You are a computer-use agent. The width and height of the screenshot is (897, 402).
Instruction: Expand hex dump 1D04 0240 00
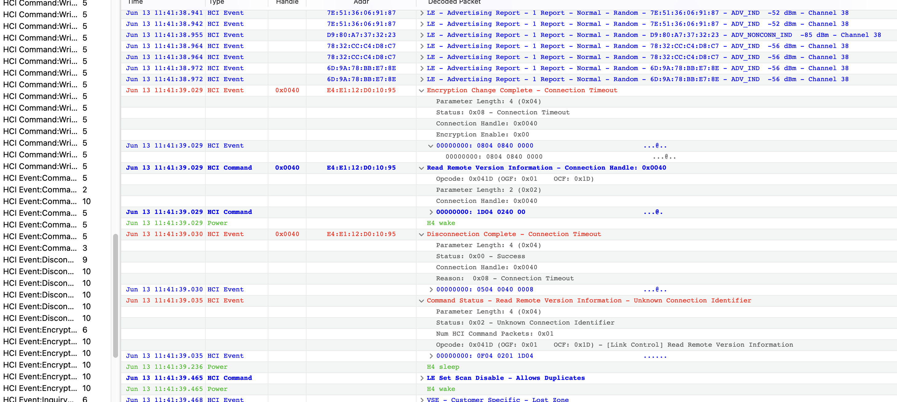point(431,212)
